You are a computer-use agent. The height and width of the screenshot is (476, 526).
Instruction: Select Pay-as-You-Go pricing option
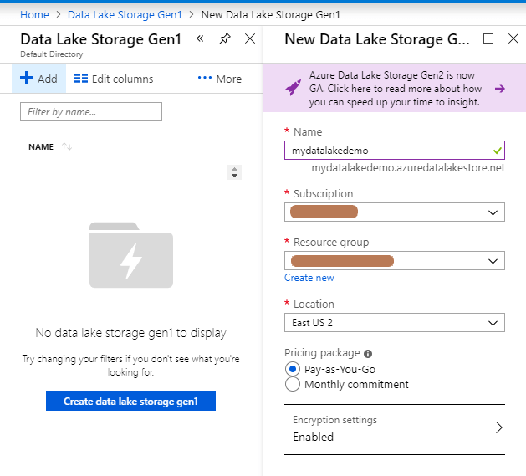click(x=293, y=369)
